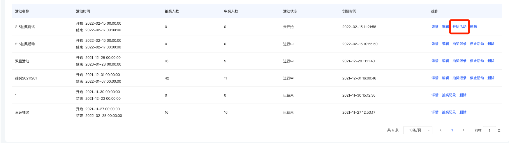Open 抽奖记录 for 抽奖20211201
The width and height of the screenshot is (509, 143).
[459, 78]
